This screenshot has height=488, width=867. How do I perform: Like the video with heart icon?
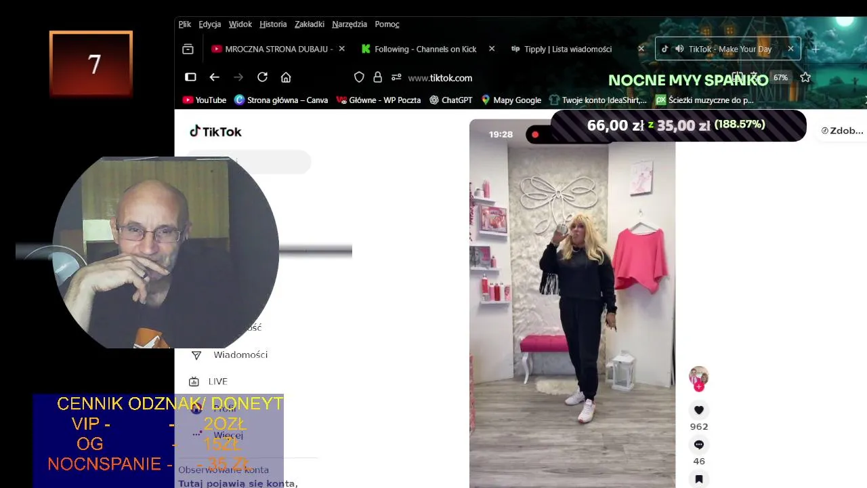(699, 410)
